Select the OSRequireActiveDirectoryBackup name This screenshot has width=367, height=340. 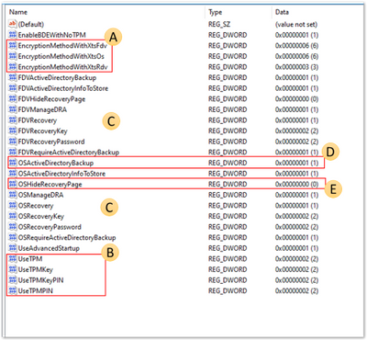pyautogui.click(x=67, y=238)
